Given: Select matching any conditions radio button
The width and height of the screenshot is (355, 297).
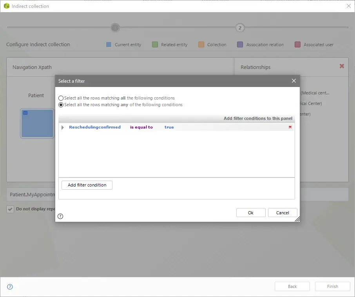Looking at the screenshot, I should pos(61,105).
